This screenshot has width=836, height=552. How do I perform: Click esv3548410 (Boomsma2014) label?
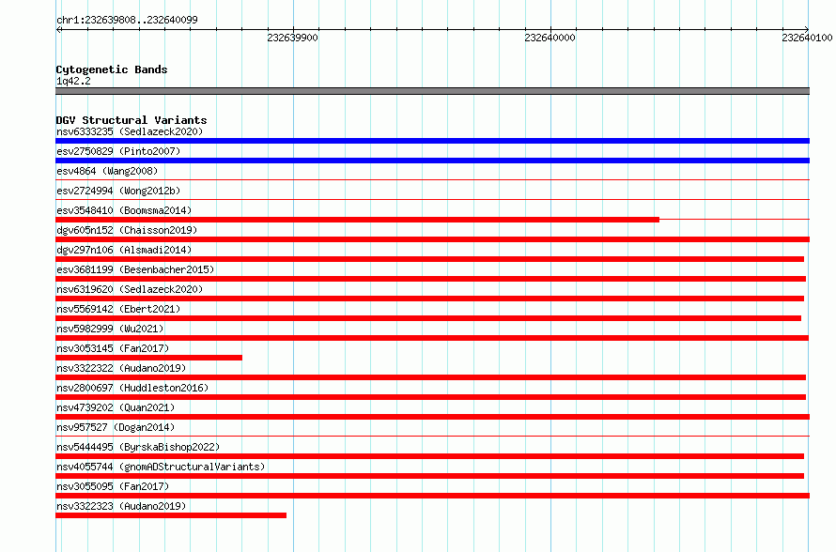[x=124, y=210]
